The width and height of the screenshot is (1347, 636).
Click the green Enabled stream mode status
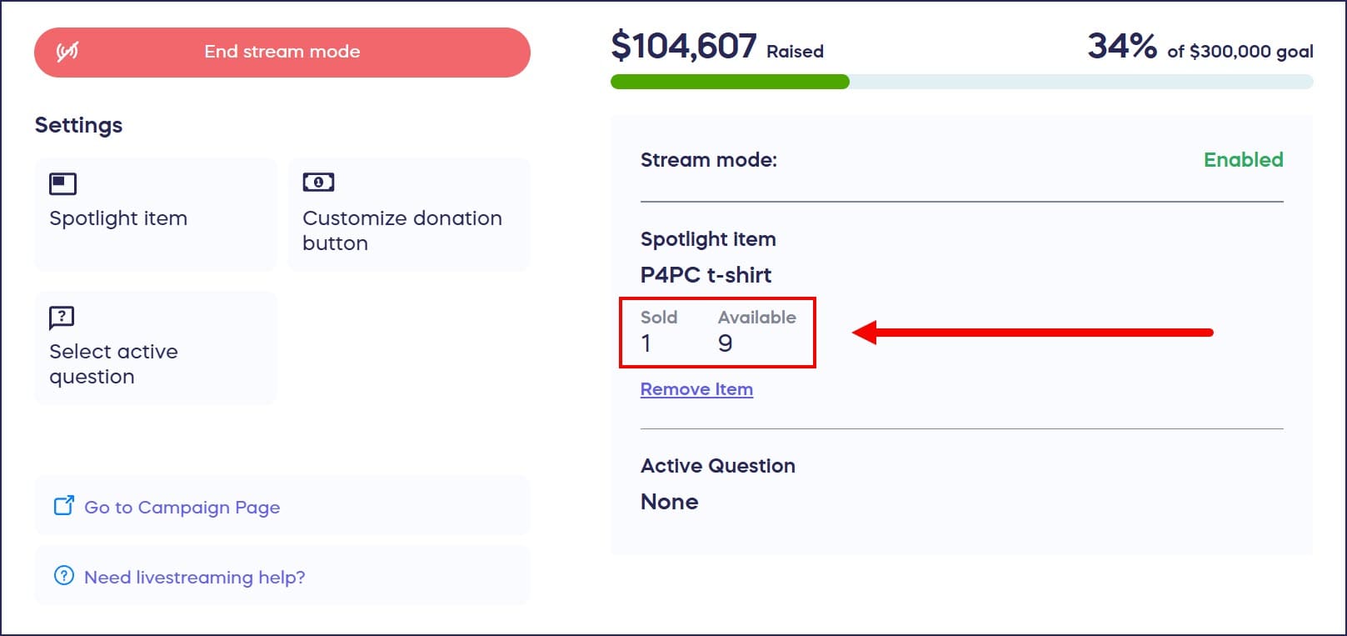(x=1243, y=160)
